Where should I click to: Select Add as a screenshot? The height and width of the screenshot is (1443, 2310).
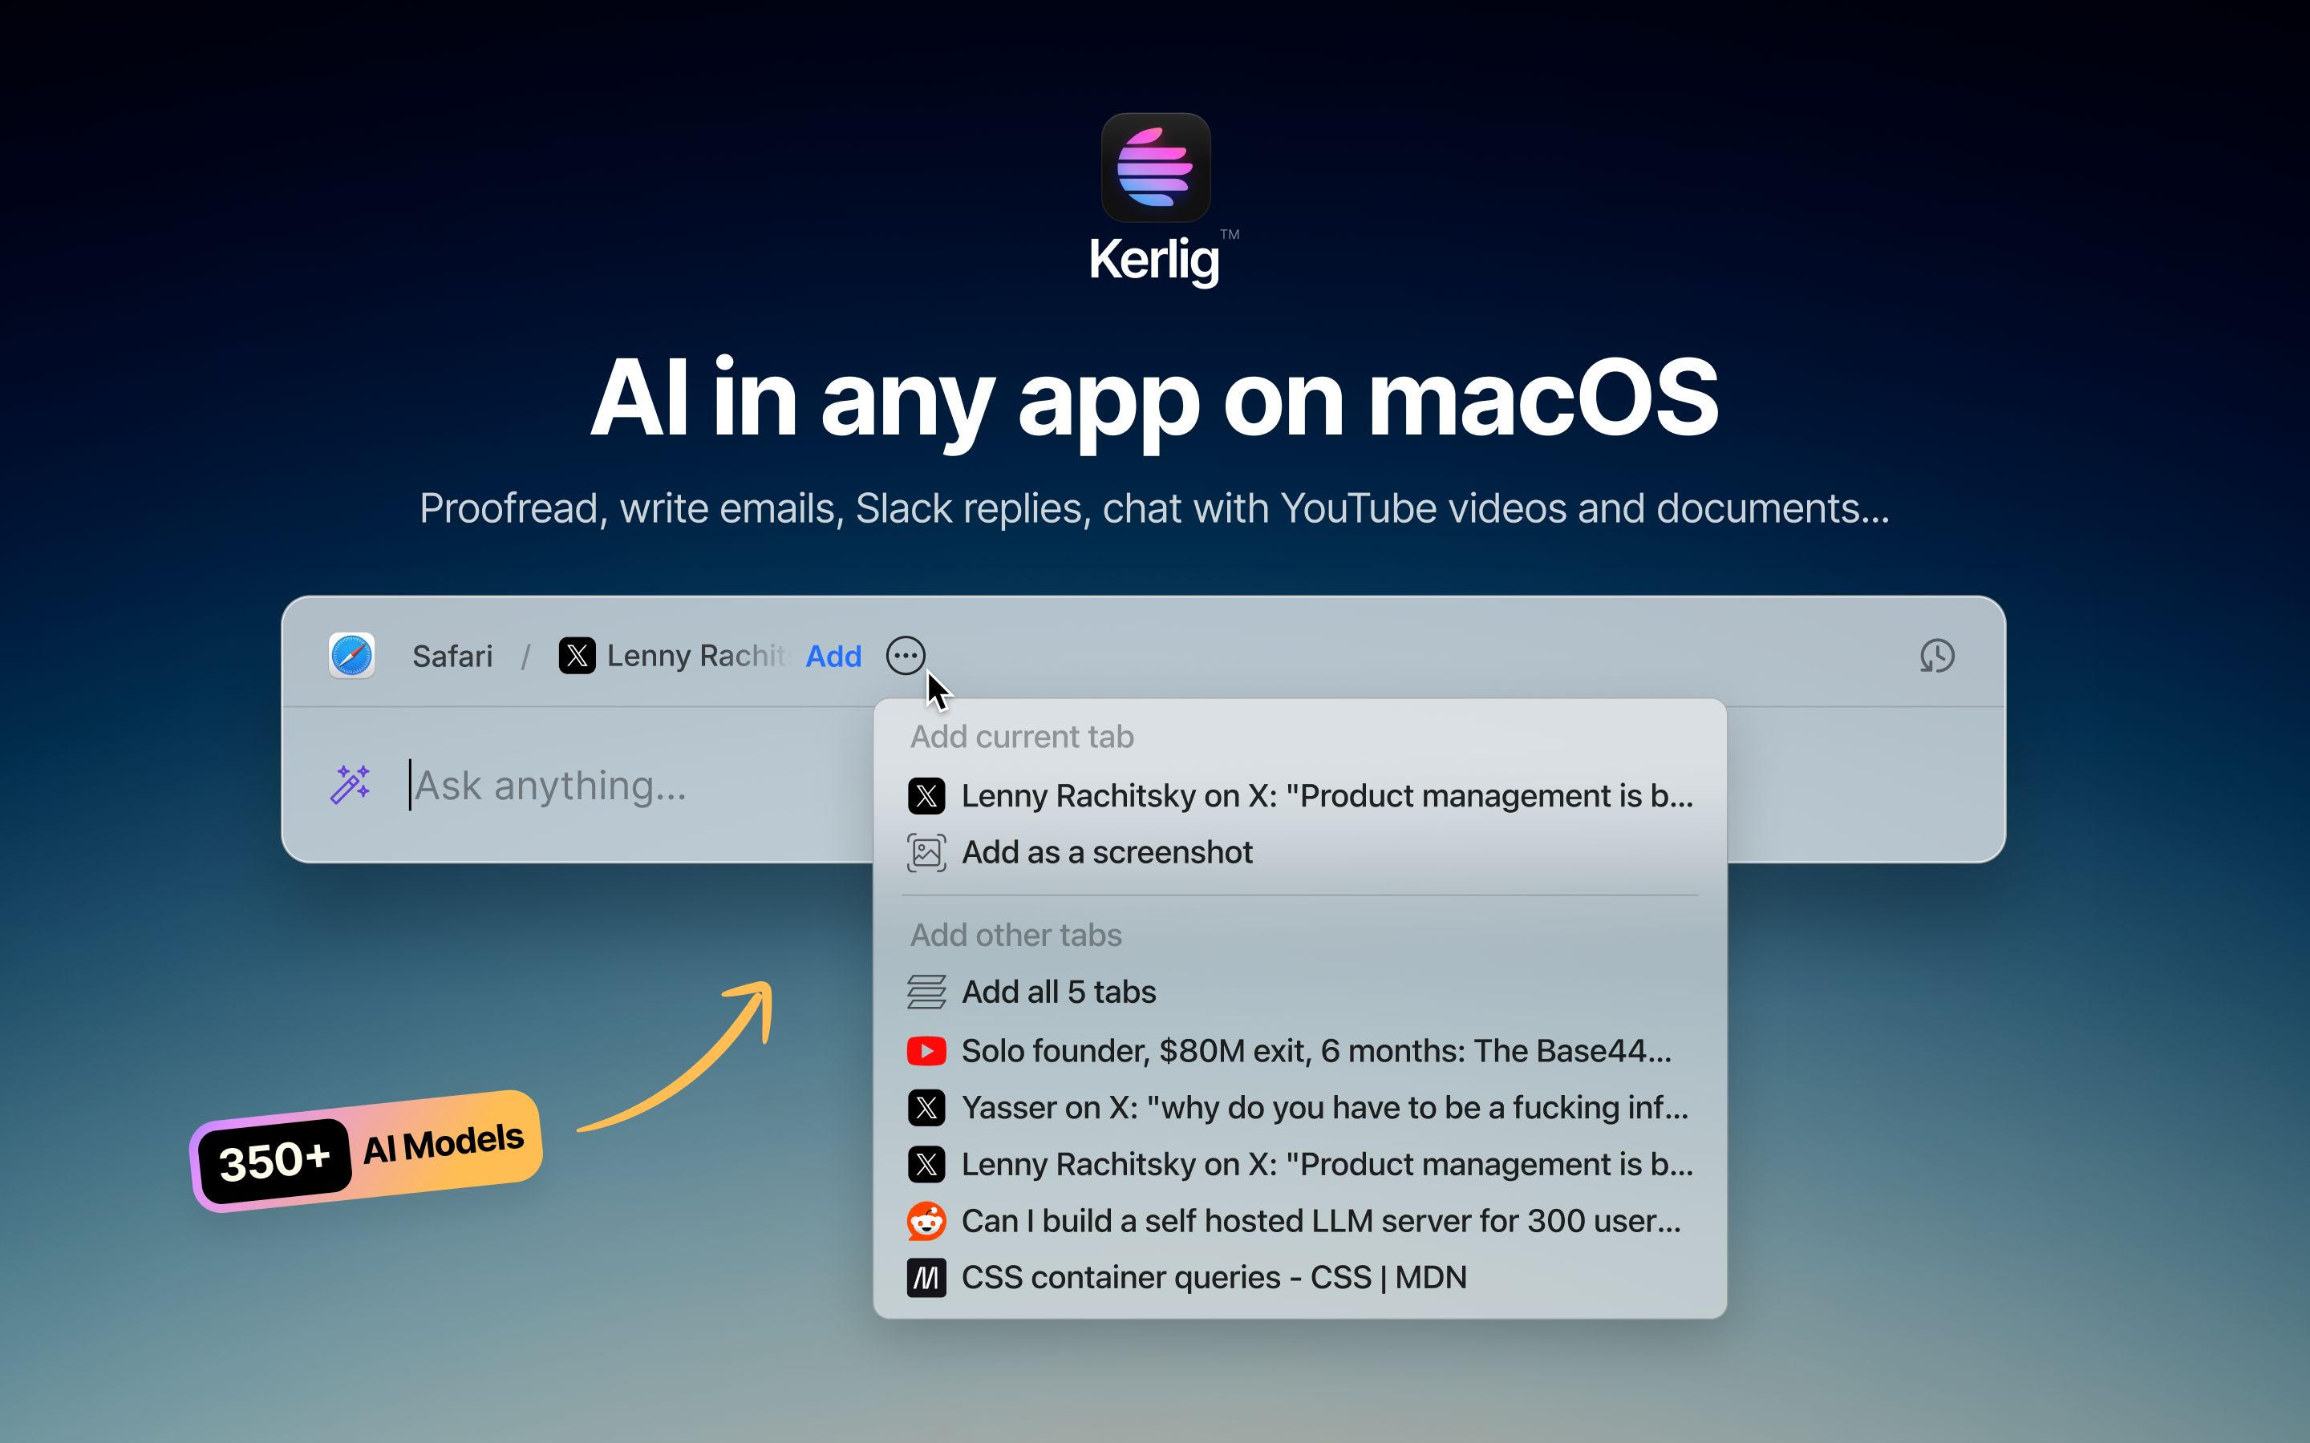point(1105,852)
